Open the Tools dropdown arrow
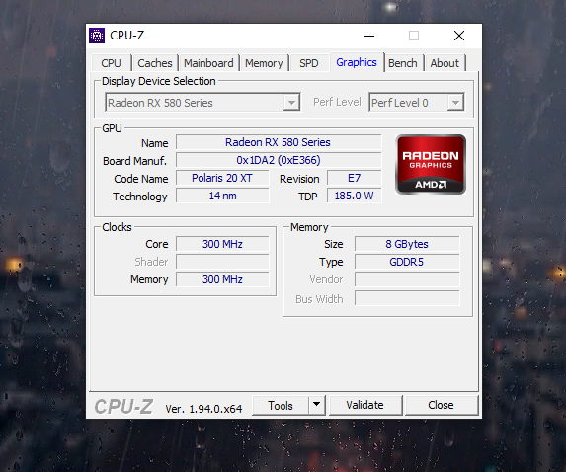This screenshot has width=566, height=472. coord(316,405)
